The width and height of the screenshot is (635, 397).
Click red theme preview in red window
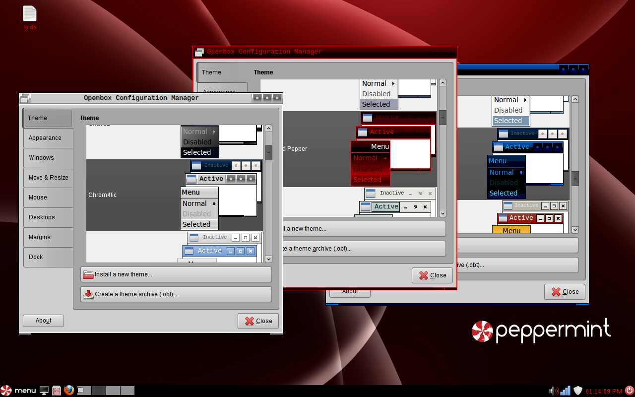[393, 149]
